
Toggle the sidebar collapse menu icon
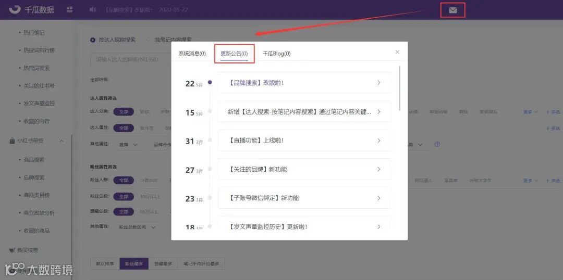click(x=70, y=10)
